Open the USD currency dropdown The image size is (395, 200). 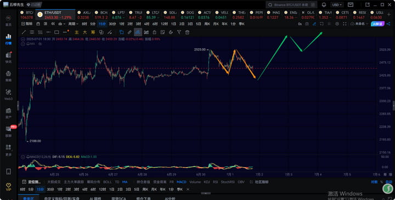click(x=337, y=5)
